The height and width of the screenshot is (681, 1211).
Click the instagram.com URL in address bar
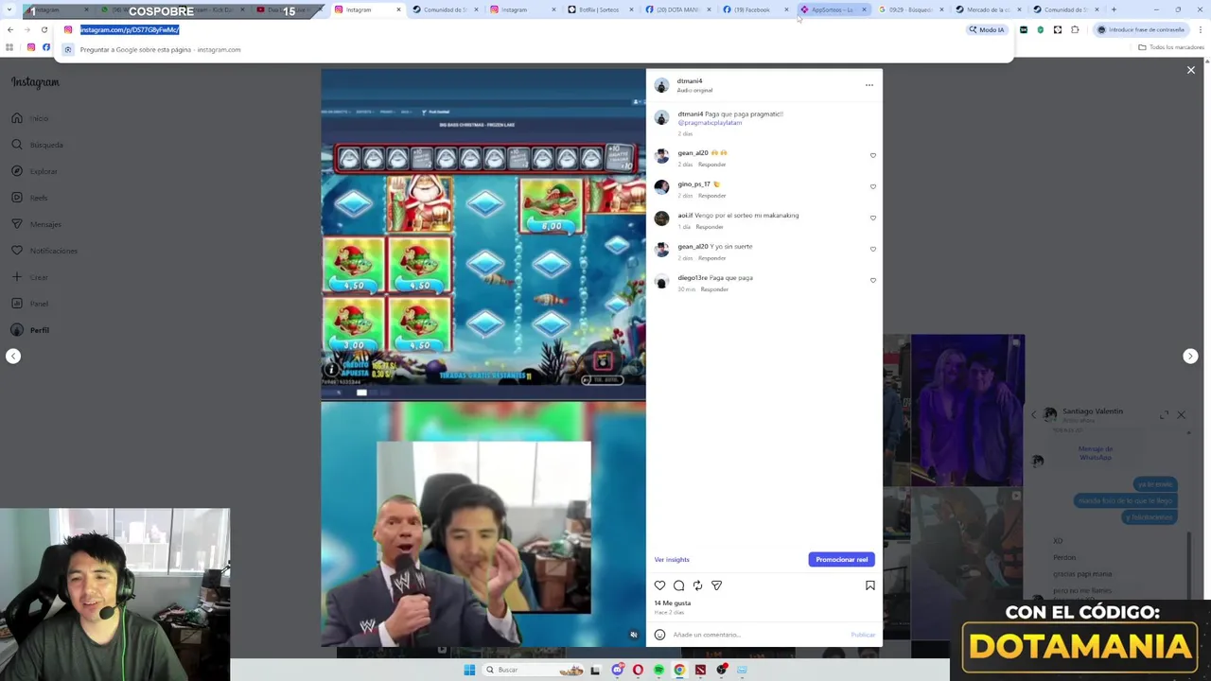point(130,29)
